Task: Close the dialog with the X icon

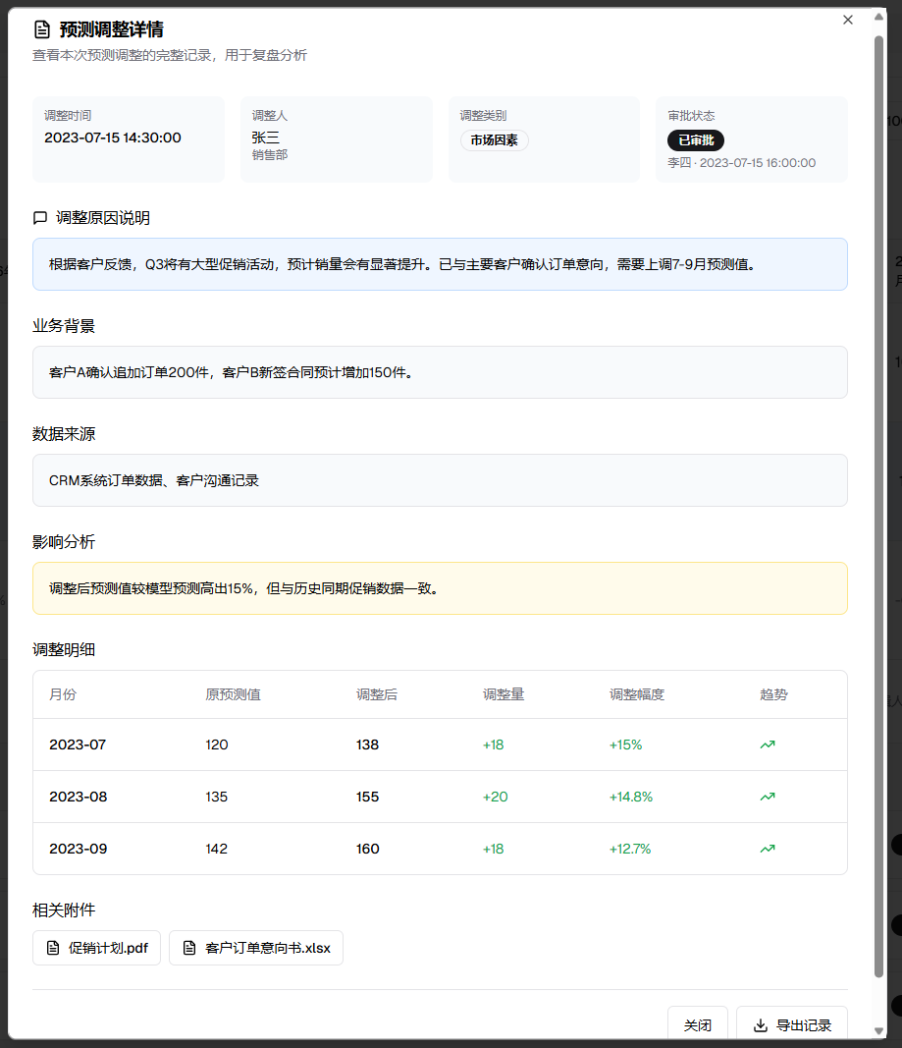Action: click(848, 20)
